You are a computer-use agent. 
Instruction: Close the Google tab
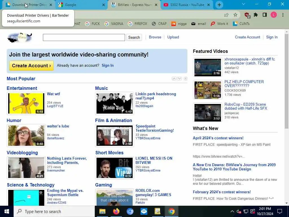point(103,5)
